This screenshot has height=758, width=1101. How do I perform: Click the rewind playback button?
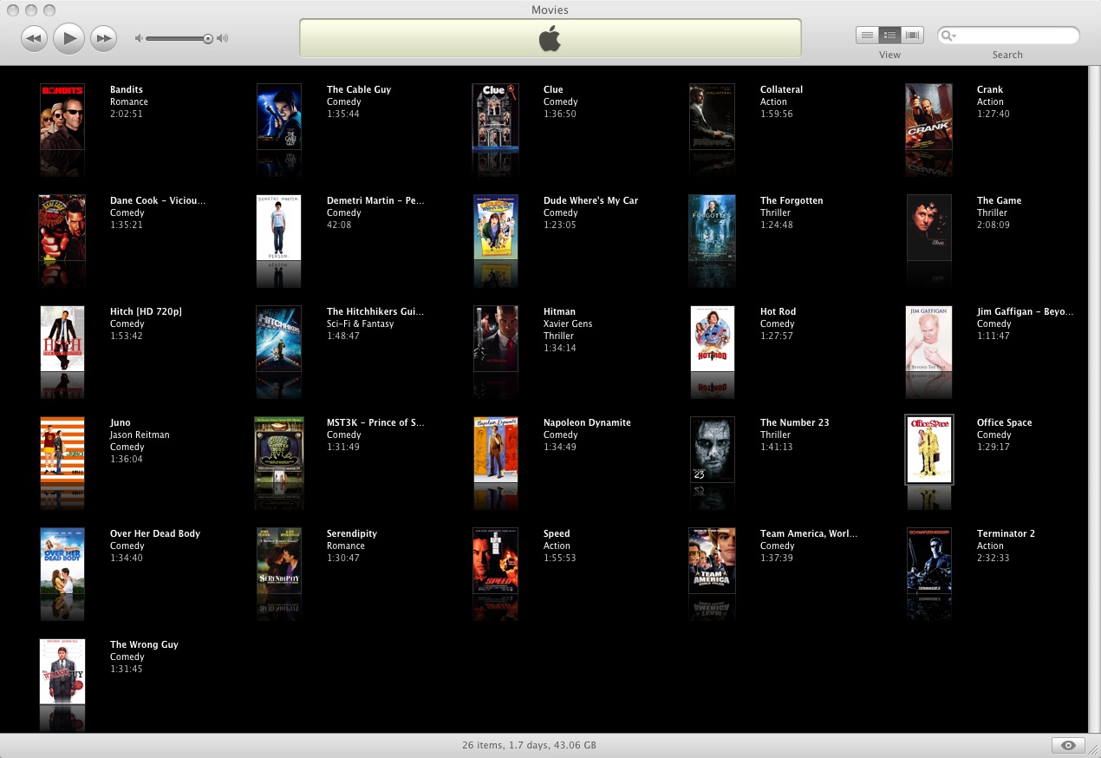(x=35, y=38)
